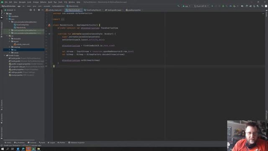Open the device selector dropdown
This screenshot has width=268, height=151.
coord(201,6)
